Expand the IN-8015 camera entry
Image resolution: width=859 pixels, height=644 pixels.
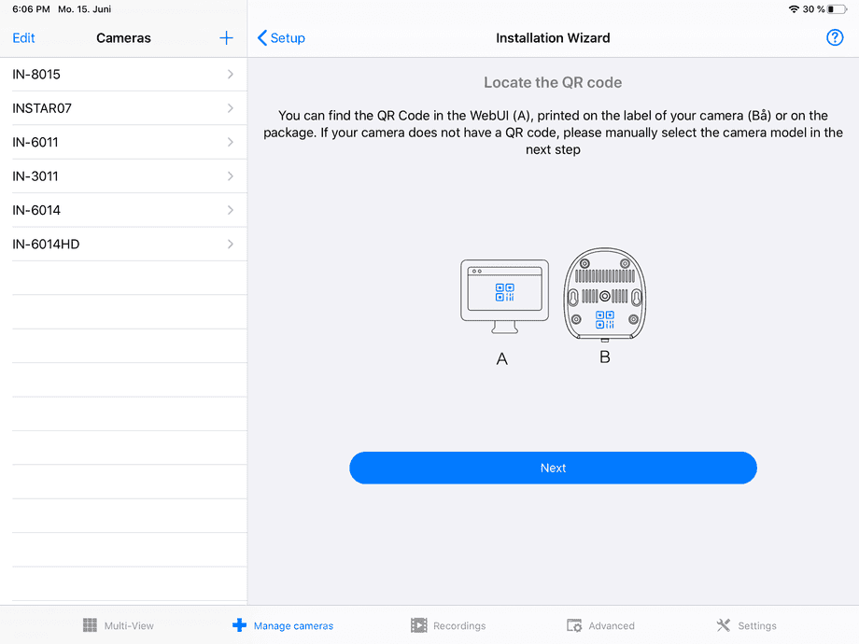pos(121,74)
